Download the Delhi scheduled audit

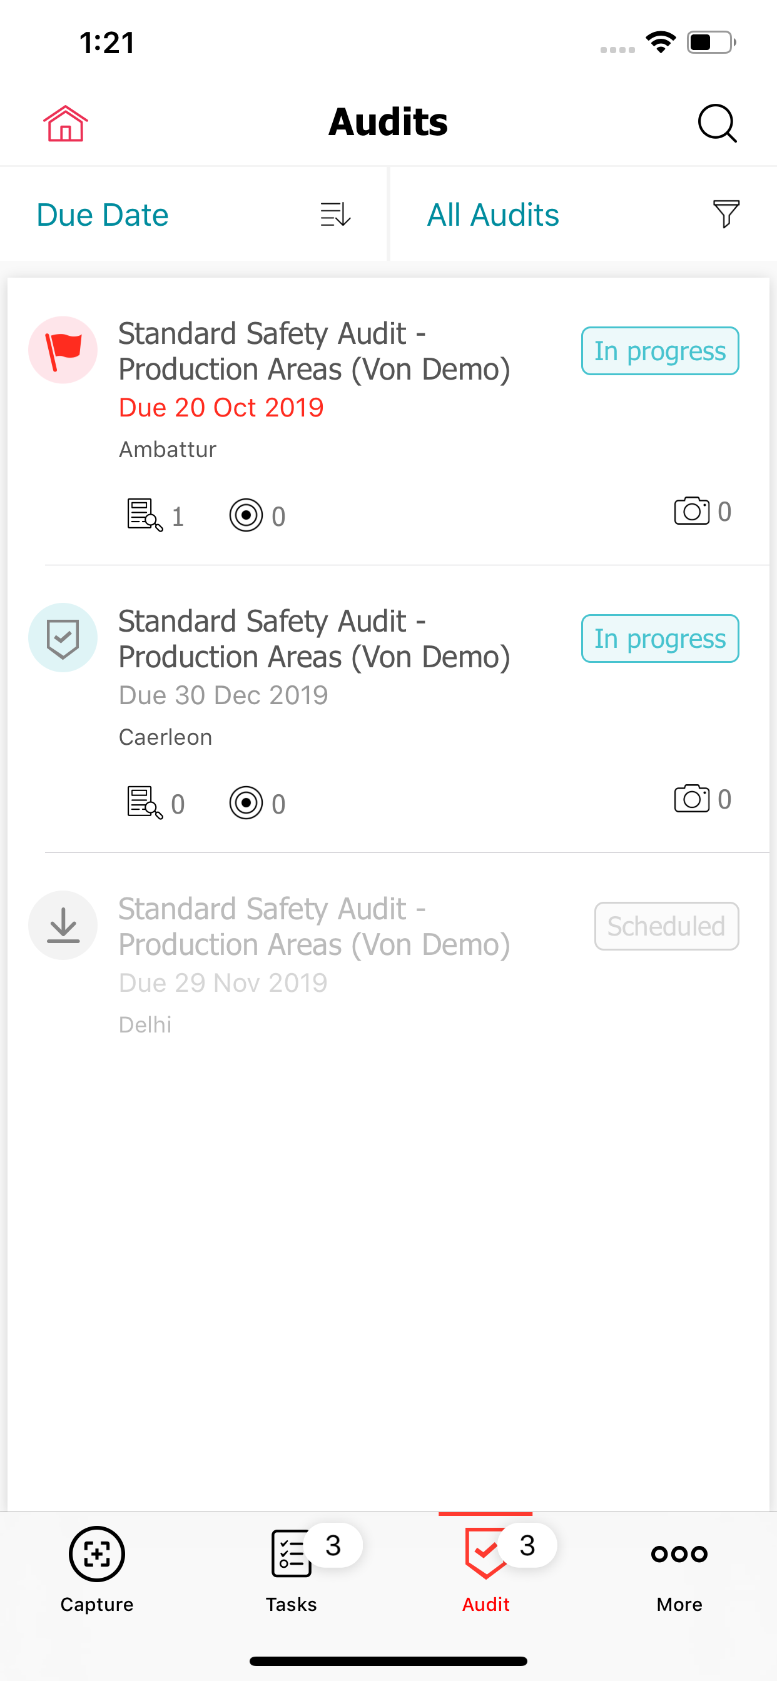(63, 926)
